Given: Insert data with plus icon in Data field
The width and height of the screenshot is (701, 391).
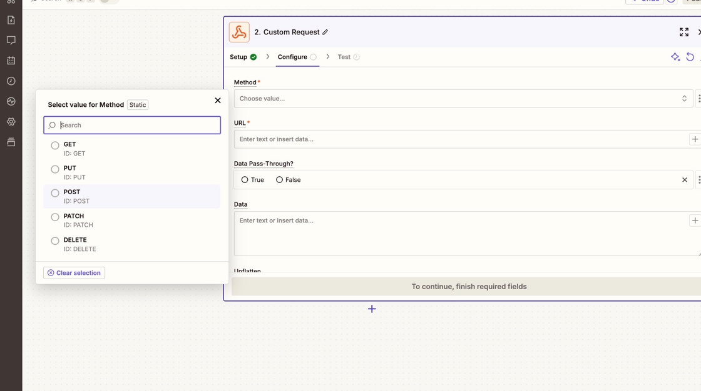Looking at the screenshot, I should 695,220.
